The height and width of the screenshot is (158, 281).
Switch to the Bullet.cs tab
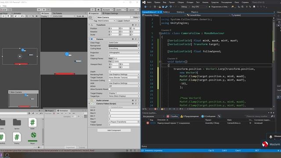(166, 12)
